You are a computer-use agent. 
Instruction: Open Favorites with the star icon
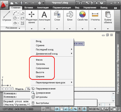(x=97, y=3)
